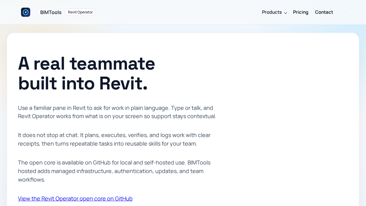
Task: Click the BIMTools logo icon
Action: [x=26, y=12]
